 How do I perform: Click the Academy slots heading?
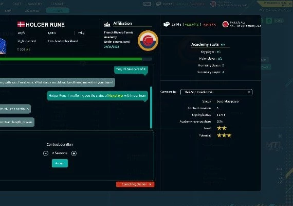tap(205, 44)
